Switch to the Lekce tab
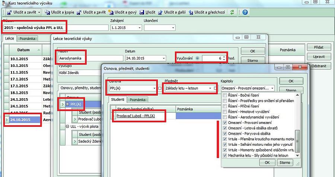 pyautogui.click(x=9, y=38)
